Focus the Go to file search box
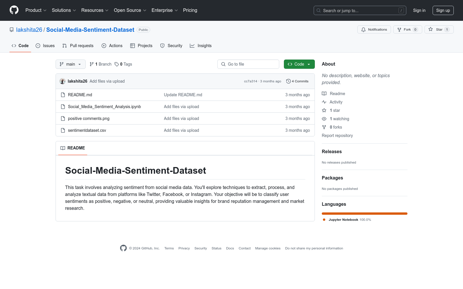The image size is (463, 289). (x=248, y=64)
